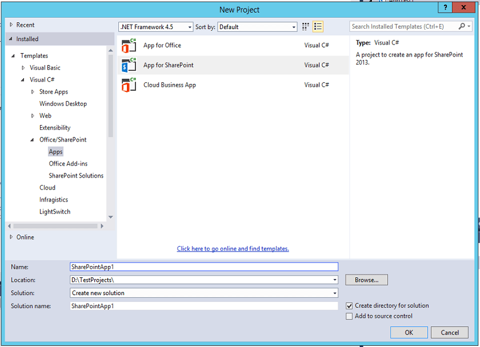Select SharePoint Solutions in the tree
480x347 pixels.
76,175
